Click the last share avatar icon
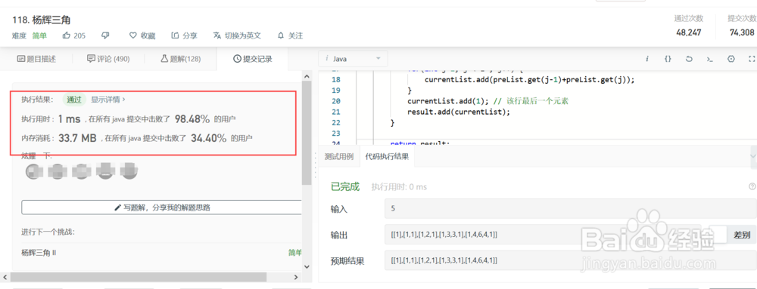757x289 pixels. point(129,171)
